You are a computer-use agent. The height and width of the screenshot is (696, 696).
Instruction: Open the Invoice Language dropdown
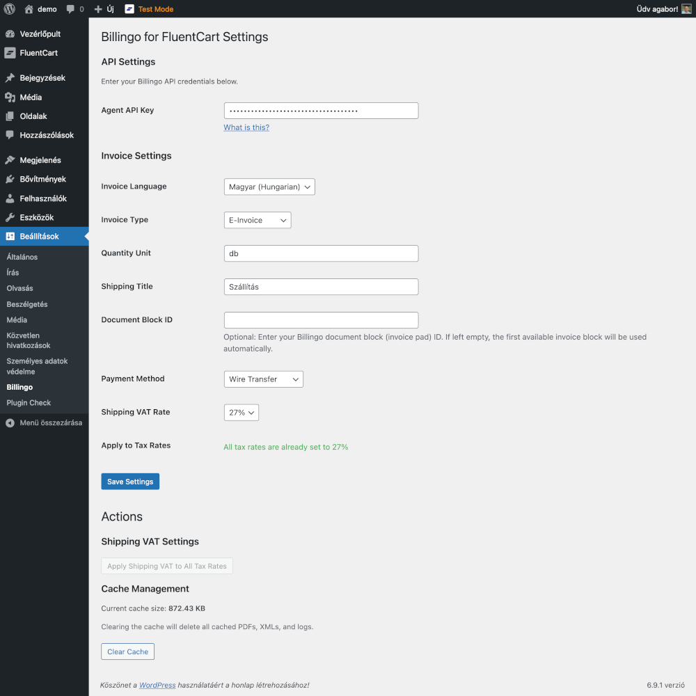click(269, 187)
